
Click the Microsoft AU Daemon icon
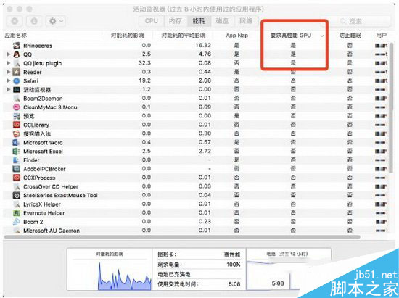tap(17, 231)
